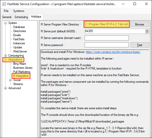Select the Update tree item

coord(18,47)
